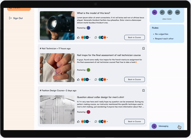This screenshot has height=138, width=191.
Task: Click the Sign Out link
Action: point(16,18)
